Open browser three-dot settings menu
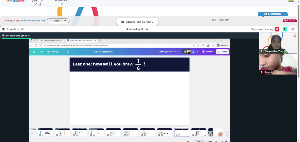This screenshot has width=300, height=142. 213,45
